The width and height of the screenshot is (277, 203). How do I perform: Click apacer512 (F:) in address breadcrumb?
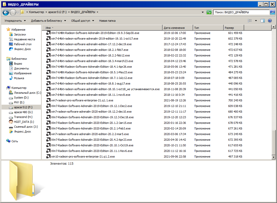pyautogui.click(x=57, y=12)
